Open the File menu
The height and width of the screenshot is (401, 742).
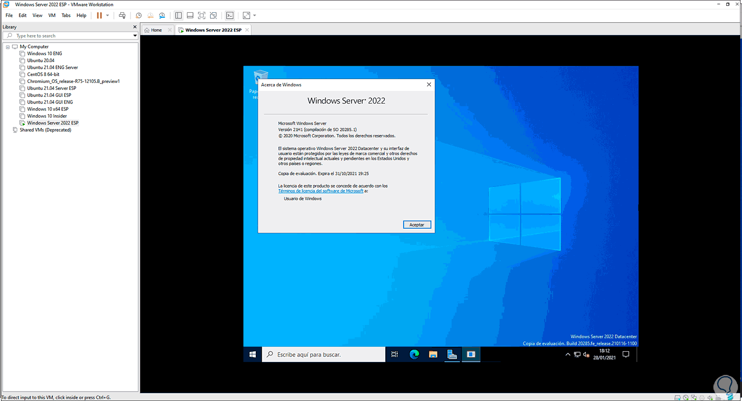click(x=9, y=15)
